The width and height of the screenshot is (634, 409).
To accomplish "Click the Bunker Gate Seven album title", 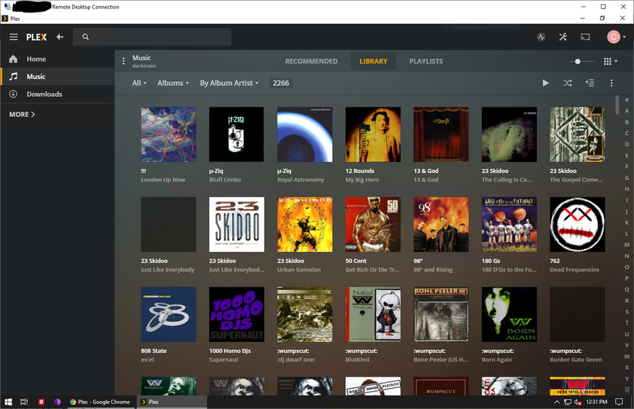I will point(576,360).
